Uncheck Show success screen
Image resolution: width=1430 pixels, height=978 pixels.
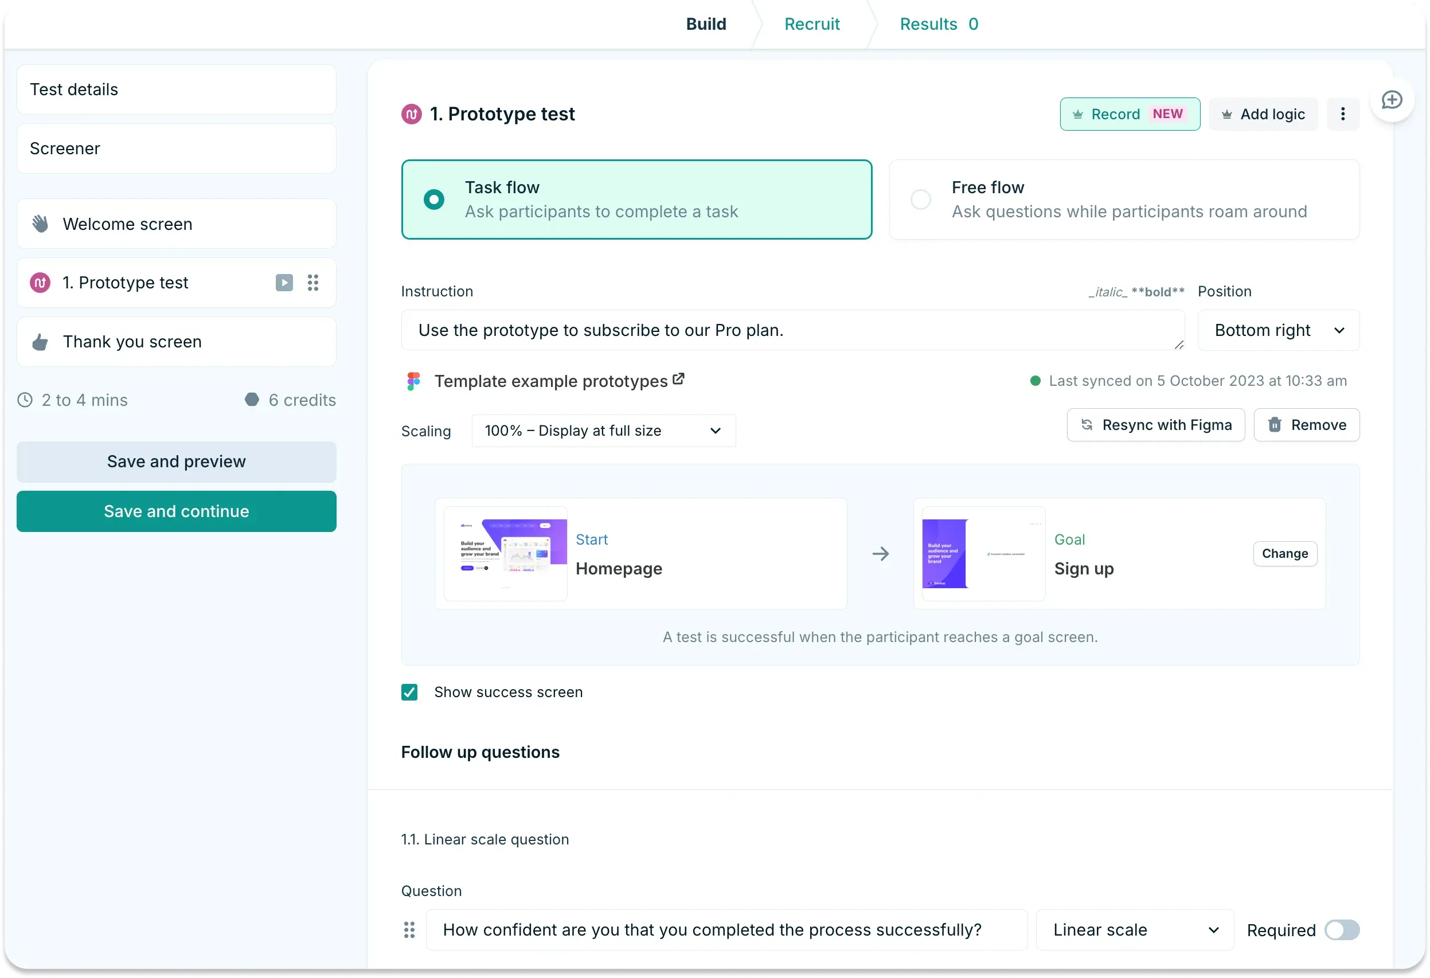click(409, 691)
